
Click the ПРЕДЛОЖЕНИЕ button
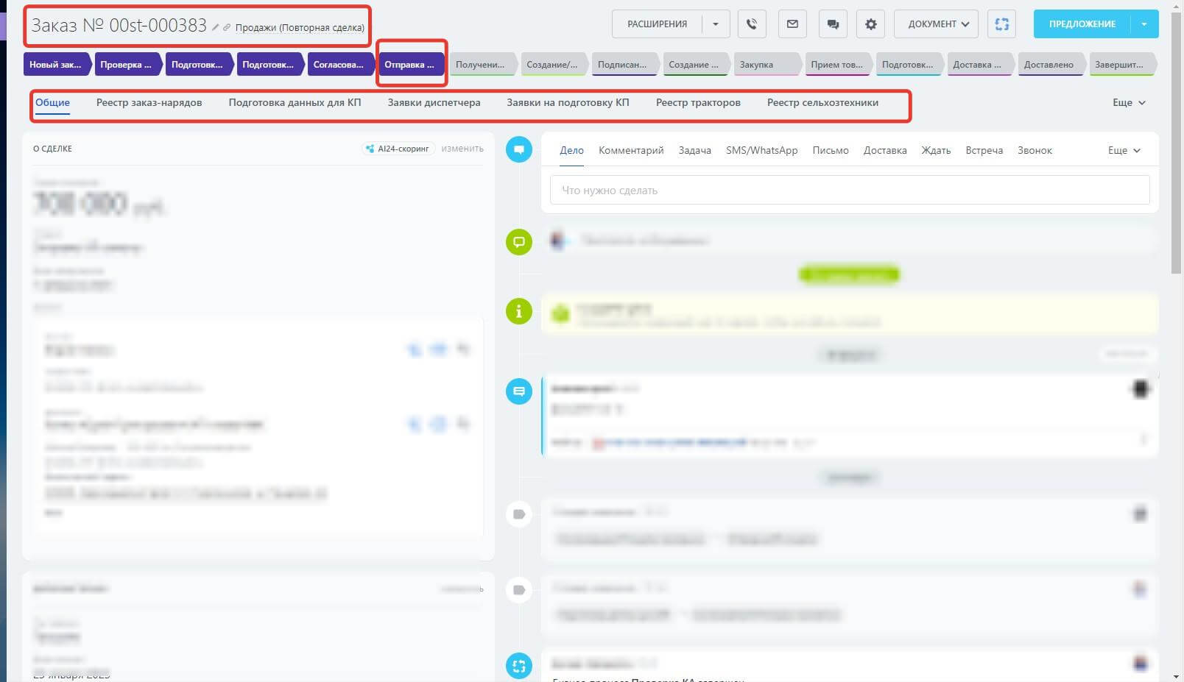[x=1082, y=24]
